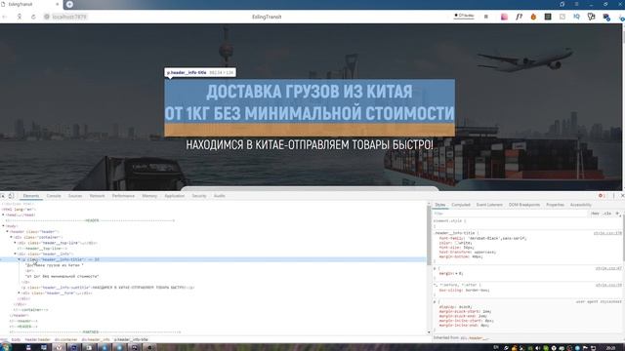Open the Performance tab
The width and height of the screenshot is (625, 351).
[x=123, y=196]
